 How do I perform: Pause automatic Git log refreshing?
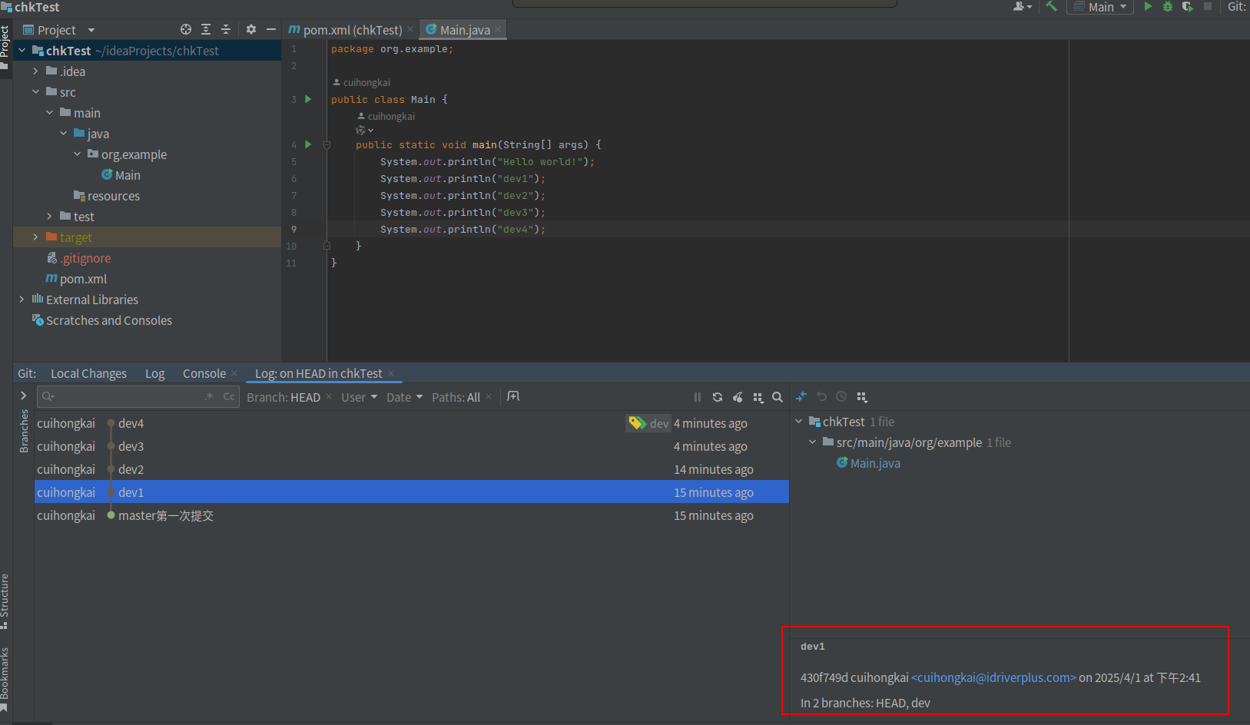point(697,397)
